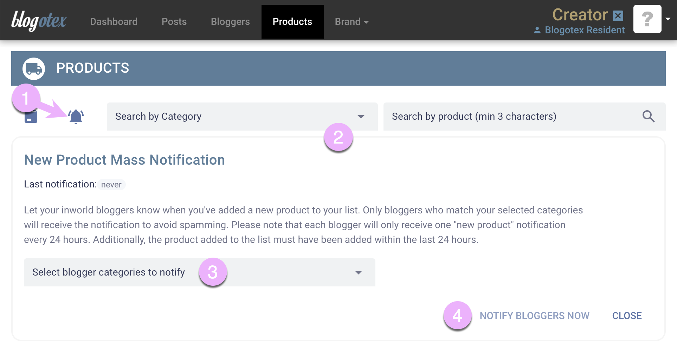The image size is (677, 351).
Task: Click the magnifying glass search icon
Action: point(649,116)
